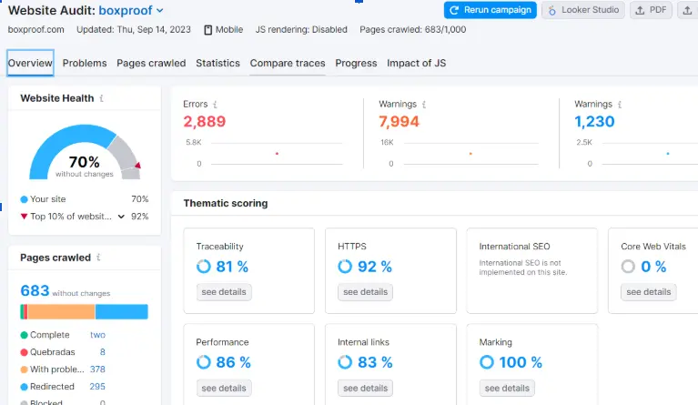Click the Marking 100% progress ring
Viewport: 698px width, 405px height.
coord(487,362)
